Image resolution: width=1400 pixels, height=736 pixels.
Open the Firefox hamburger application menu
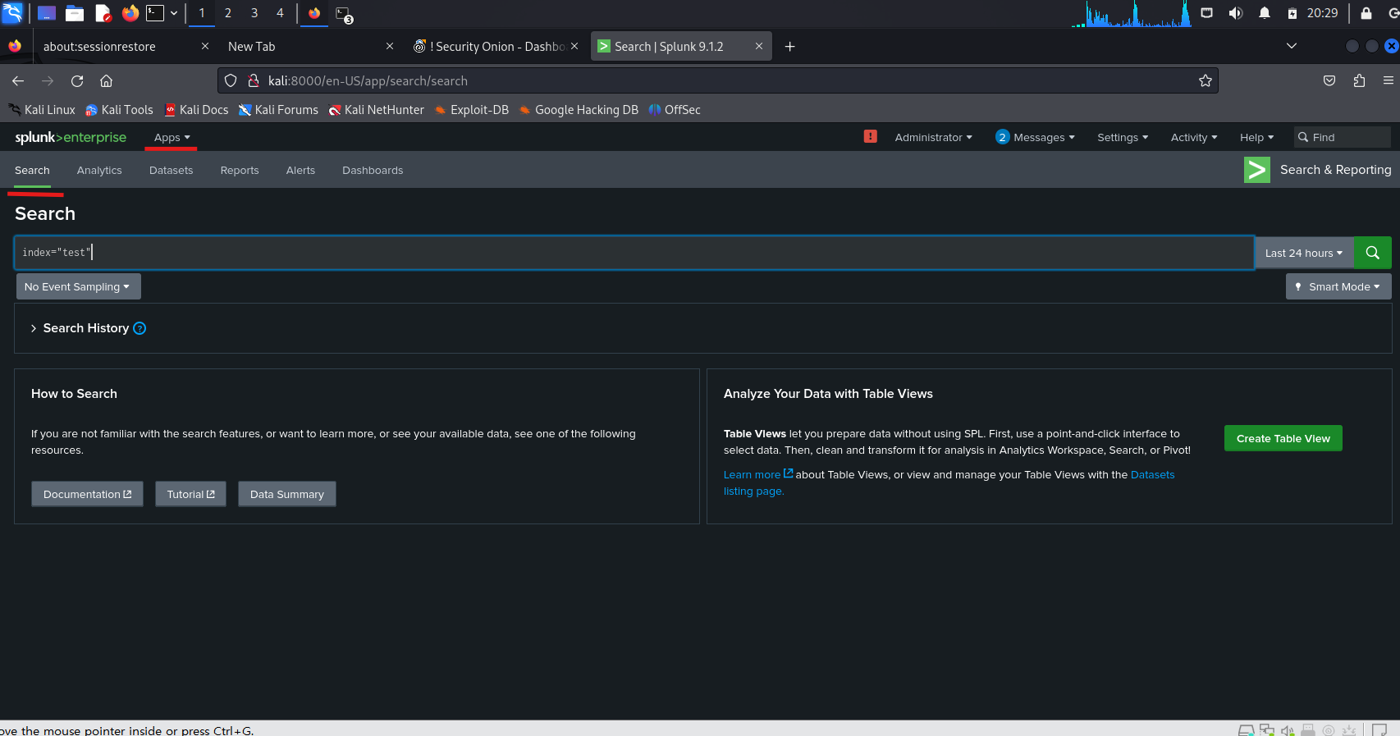pyautogui.click(x=1389, y=80)
